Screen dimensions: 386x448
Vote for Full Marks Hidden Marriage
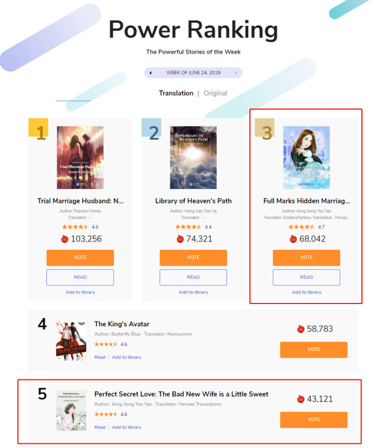307,258
